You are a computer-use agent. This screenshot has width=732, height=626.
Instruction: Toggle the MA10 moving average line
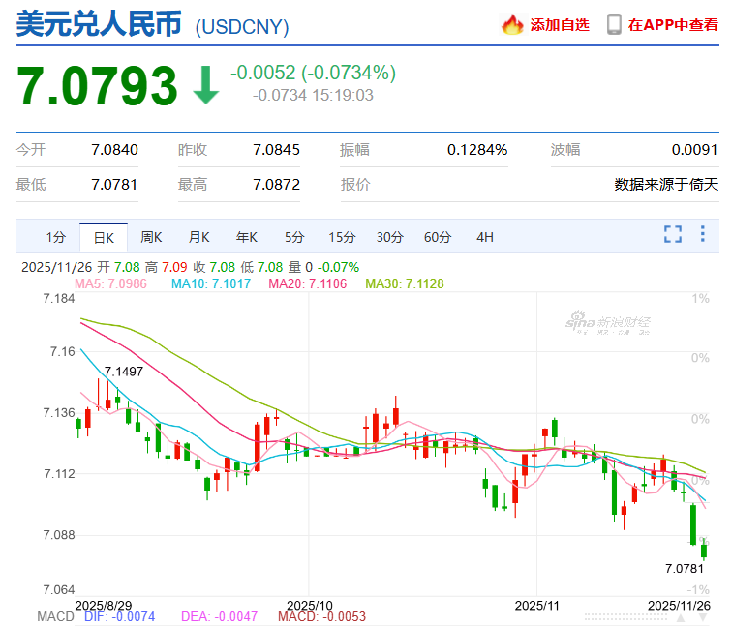pyautogui.click(x=211, y=283)
